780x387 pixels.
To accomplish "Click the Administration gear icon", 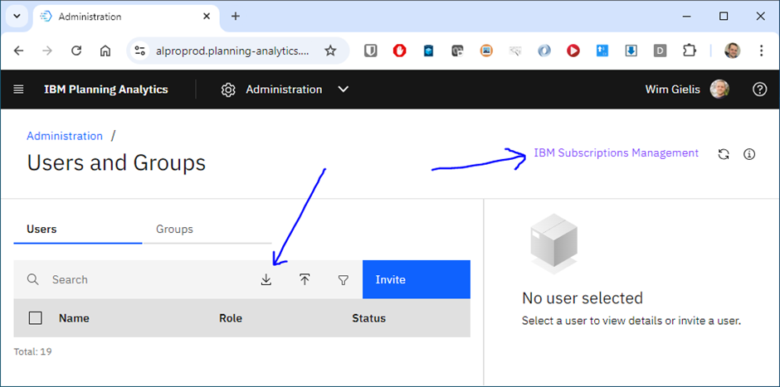I will pyautogui.click(x=228, y=90).
